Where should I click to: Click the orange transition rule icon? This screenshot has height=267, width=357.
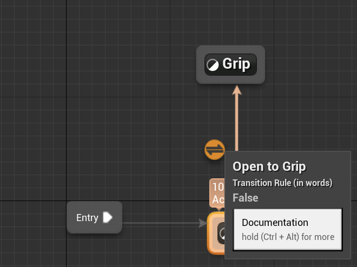(x=215, y=149)
